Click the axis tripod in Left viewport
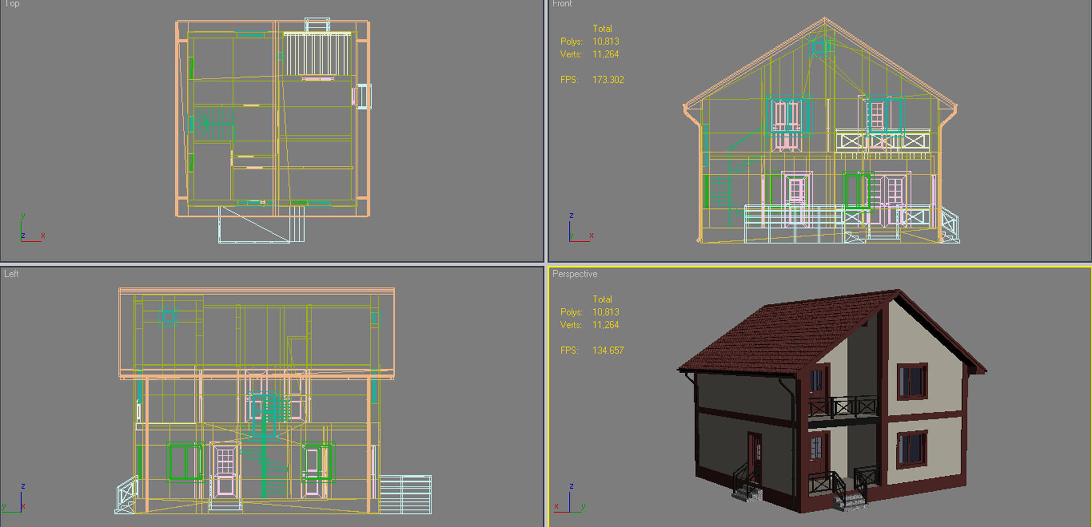Viewport: 1092px width, 527px height. (x=14, y=498)
